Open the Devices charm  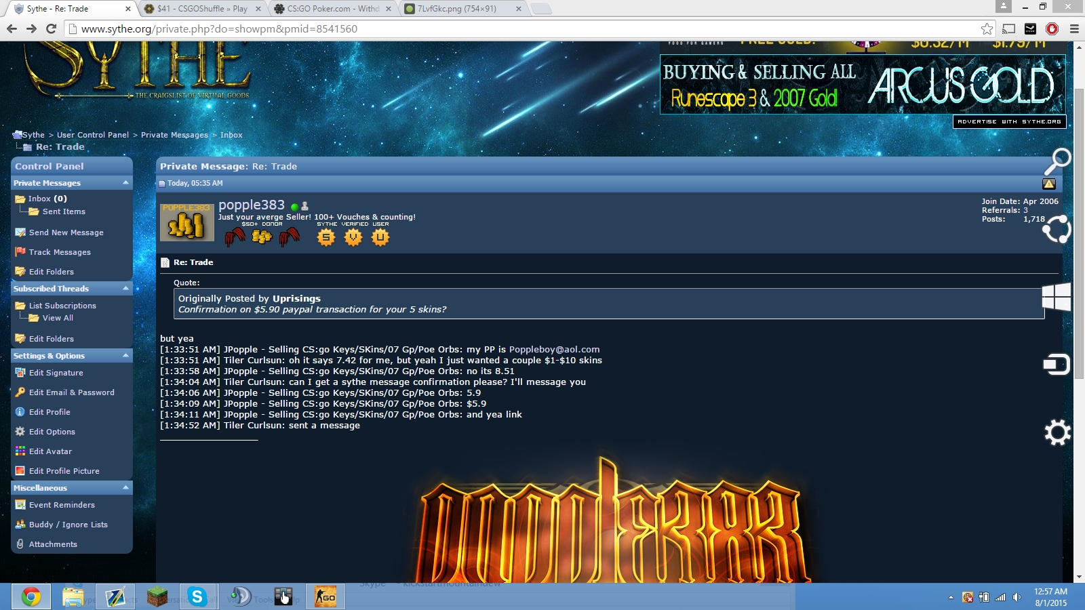coord(1057,365)
